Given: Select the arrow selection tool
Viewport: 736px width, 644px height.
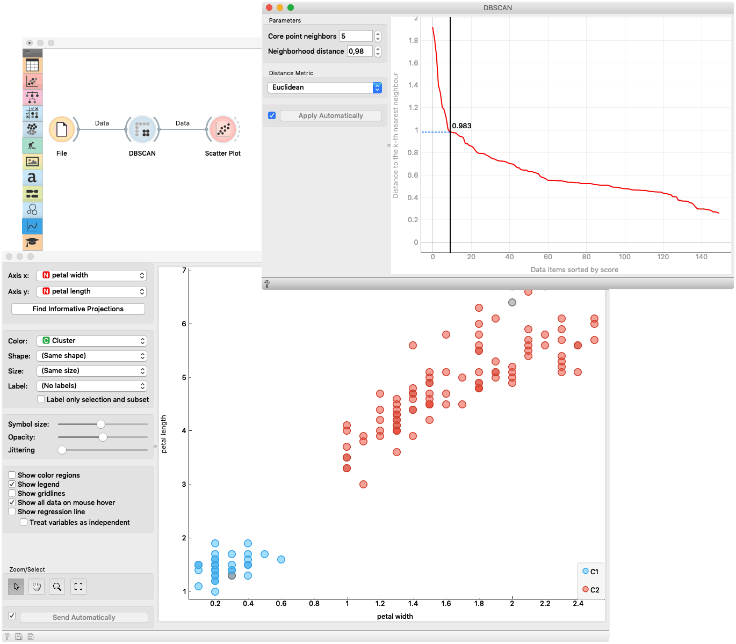Looking at the screenshot, I should 16,587.
